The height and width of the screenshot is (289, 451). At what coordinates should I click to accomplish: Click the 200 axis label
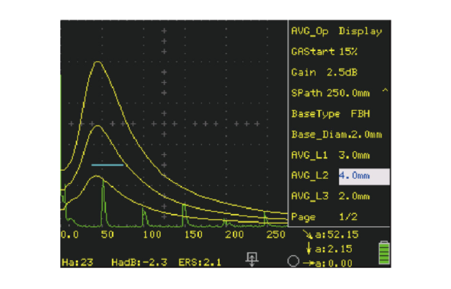(x=234, y=235)
